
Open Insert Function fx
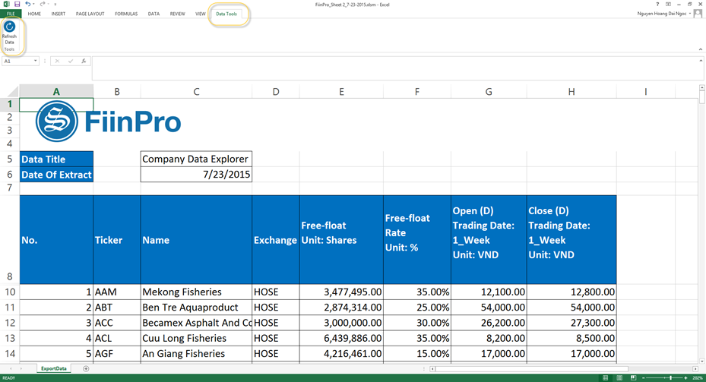tap(84, 62)
